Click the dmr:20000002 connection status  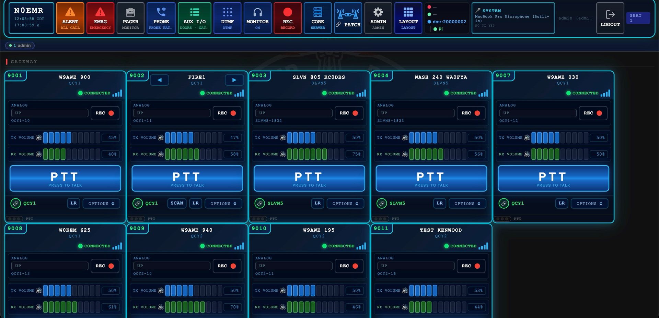447,22
